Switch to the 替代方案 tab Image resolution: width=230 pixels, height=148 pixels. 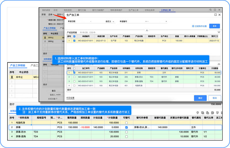pos(82,10)
